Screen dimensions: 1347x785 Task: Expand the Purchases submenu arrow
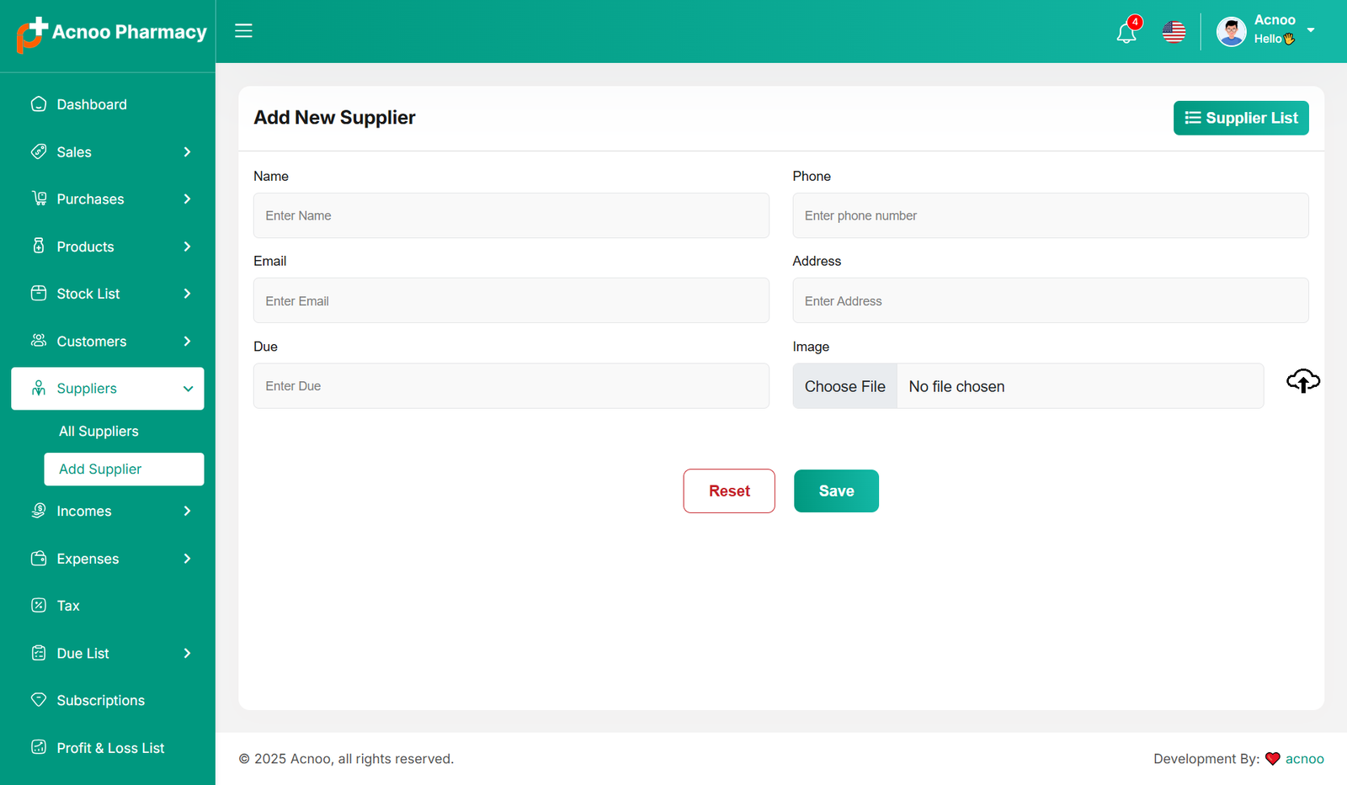(x=187, y=199)
